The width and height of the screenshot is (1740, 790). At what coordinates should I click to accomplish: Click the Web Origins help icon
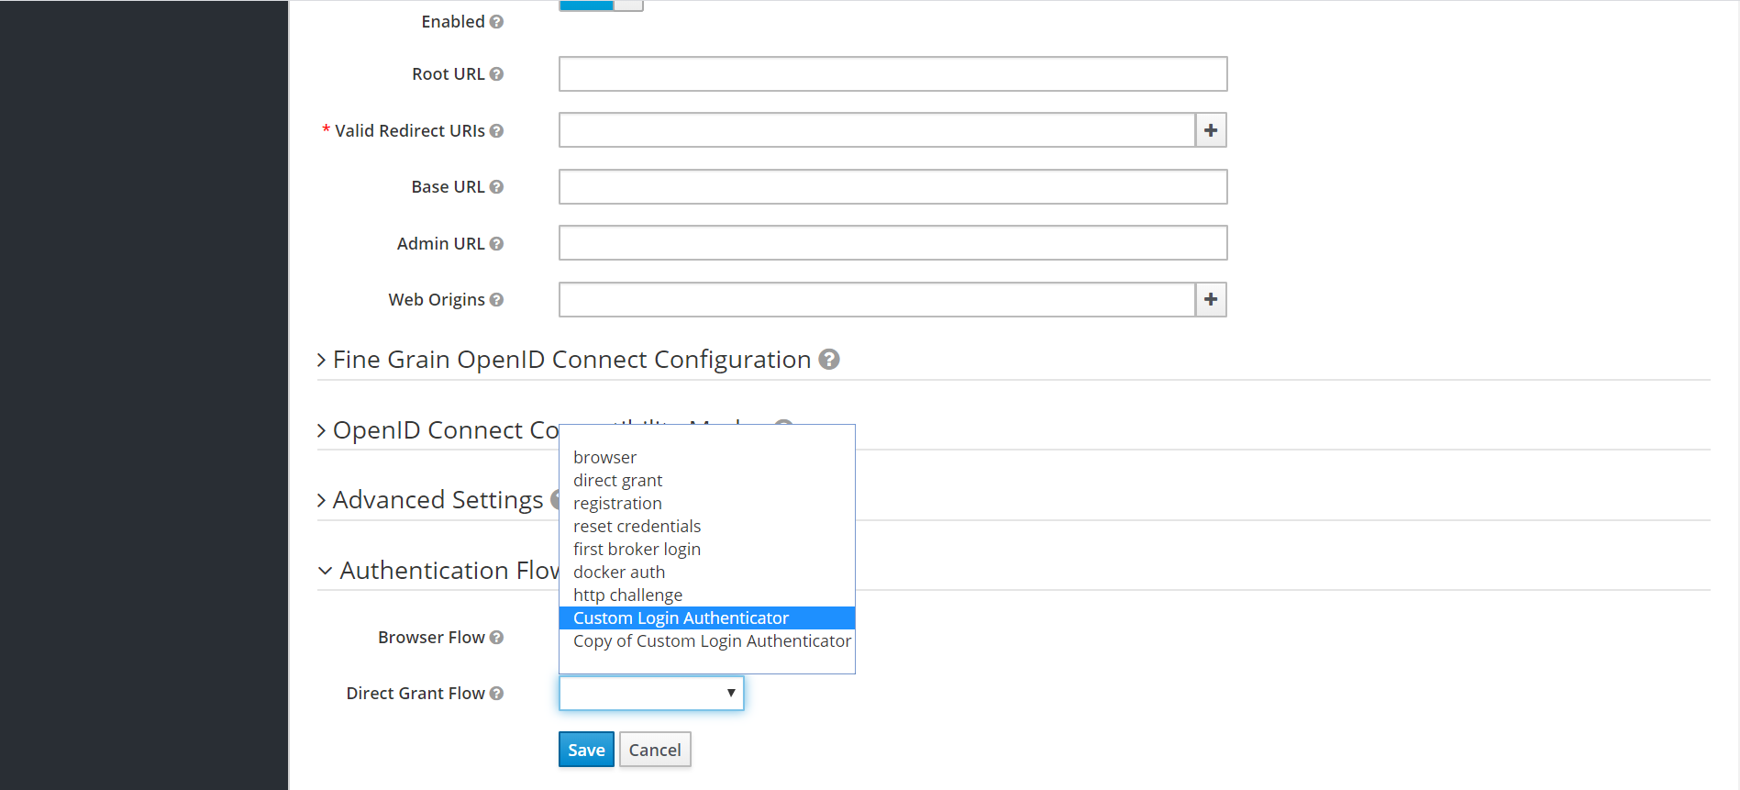click(x=496, y=300)
